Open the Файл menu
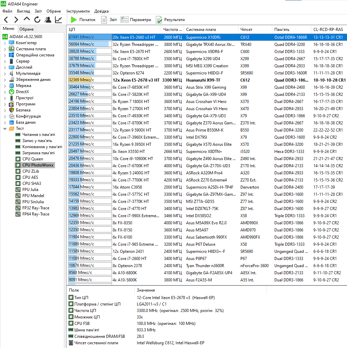 pyautogui.click(x=7, y=11)
